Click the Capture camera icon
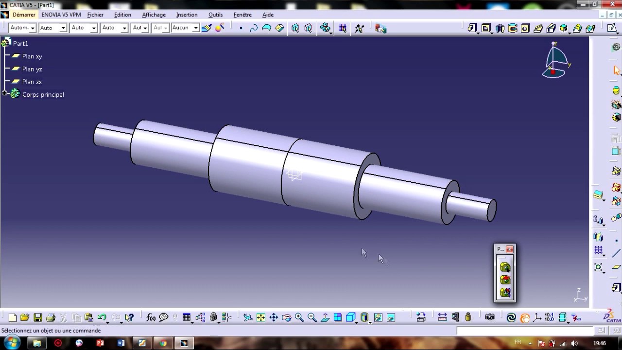 [490, 317]
